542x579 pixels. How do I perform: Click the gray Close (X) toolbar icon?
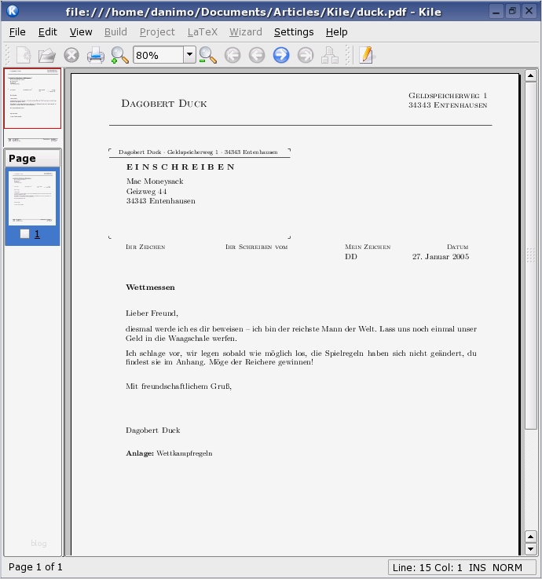(71, 56)
